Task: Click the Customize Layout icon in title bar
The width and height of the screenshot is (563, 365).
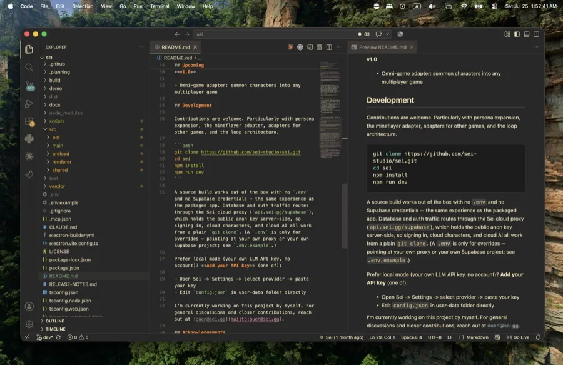Action: click(x=507, y=34)
